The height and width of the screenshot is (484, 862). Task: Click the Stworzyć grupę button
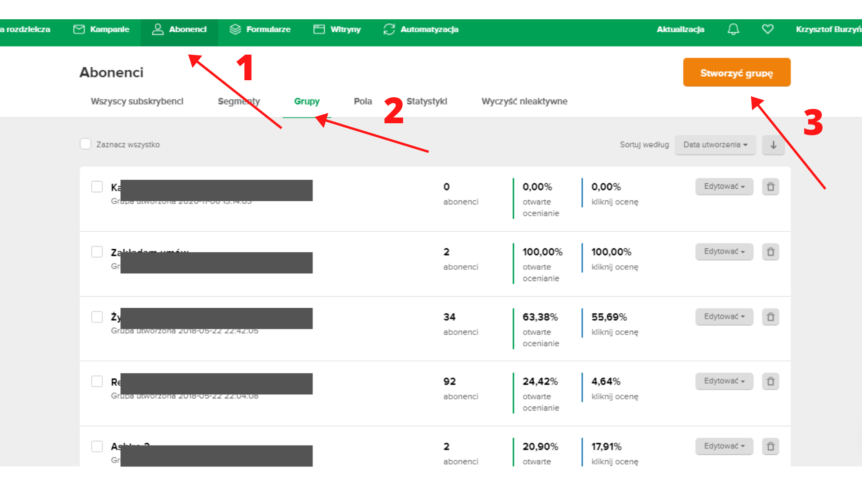tap(736, 73)
